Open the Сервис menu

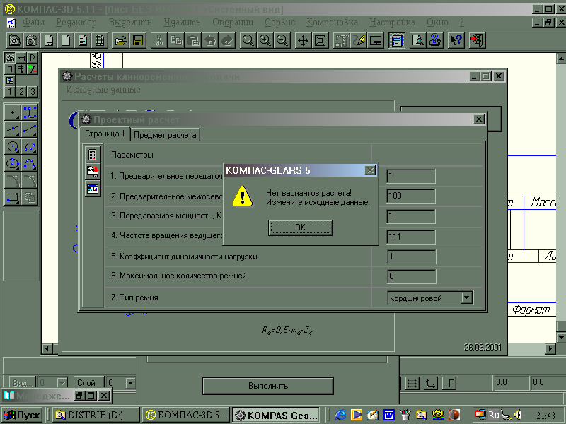279,23
